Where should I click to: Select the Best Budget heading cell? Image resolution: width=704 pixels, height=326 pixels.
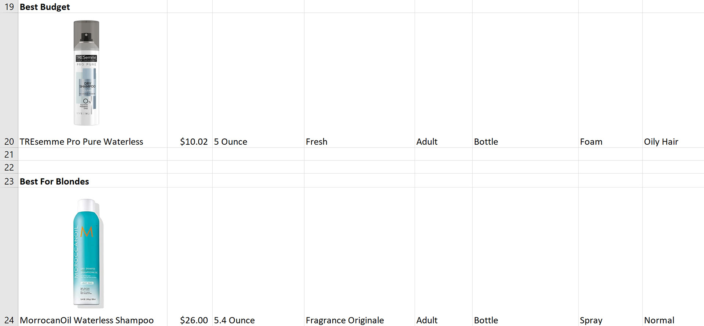click(93, 7)
